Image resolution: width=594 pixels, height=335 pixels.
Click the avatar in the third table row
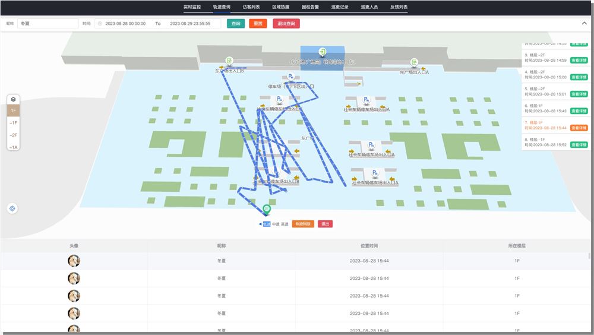click(74, 296)
